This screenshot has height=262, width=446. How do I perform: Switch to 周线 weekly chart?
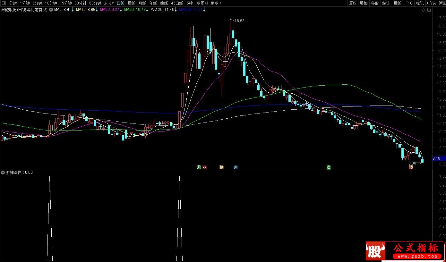[132, 3]
